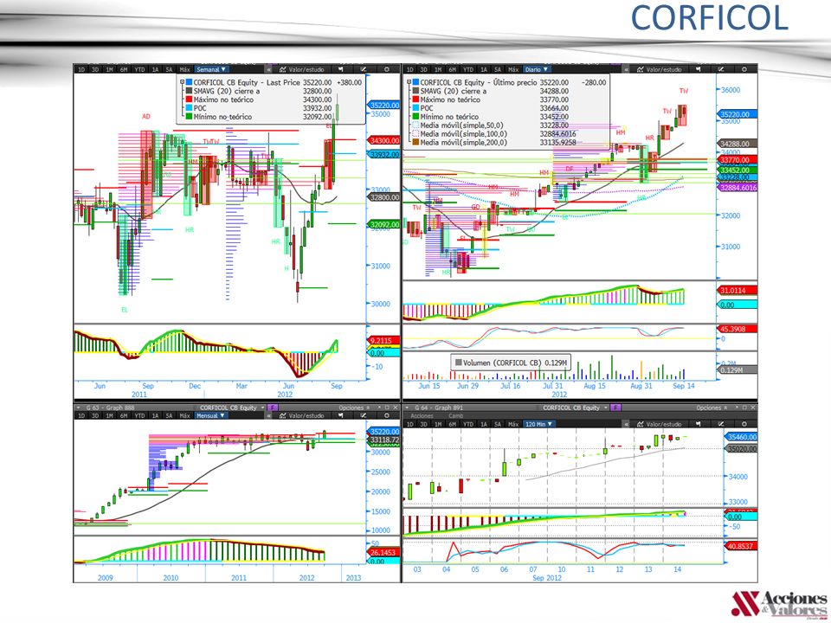Click 35460.00 price tag on 120 Min chart
The height and width of the screenshot is (623, 831).
click(x=741, y=437)
